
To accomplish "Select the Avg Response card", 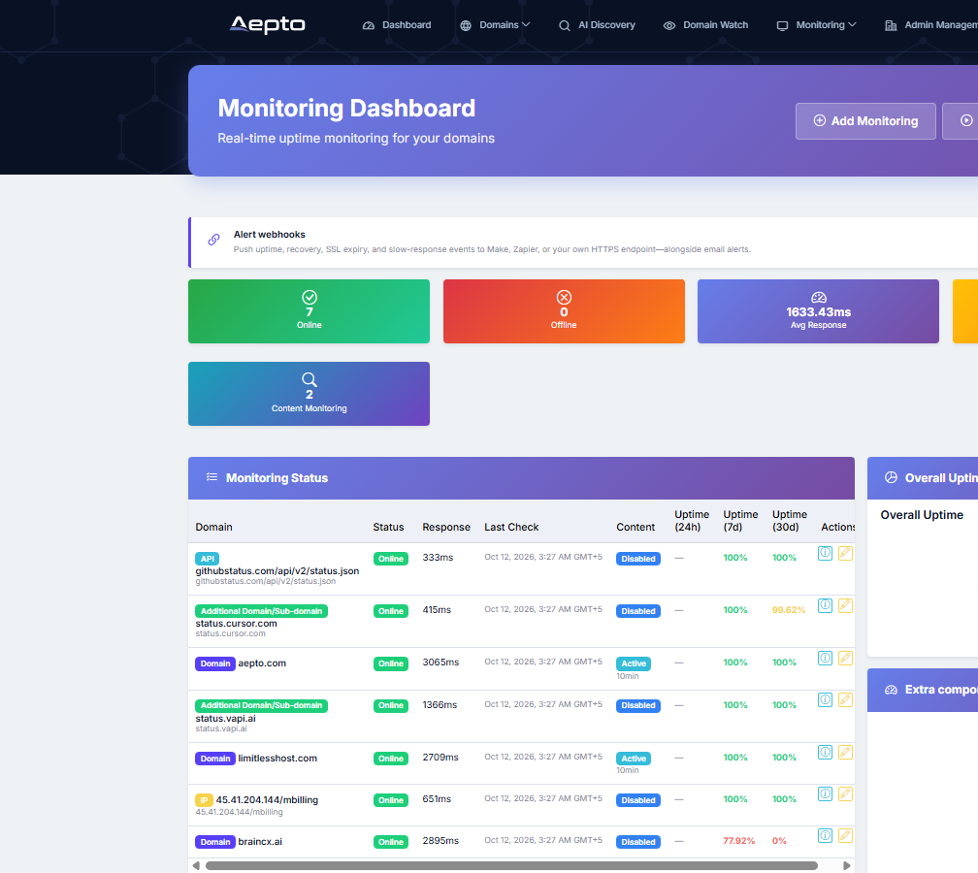I will click(818, 311).
